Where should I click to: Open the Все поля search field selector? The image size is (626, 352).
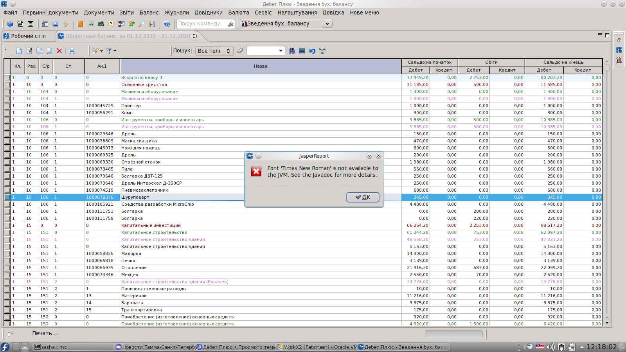click(x=214, y=51)
